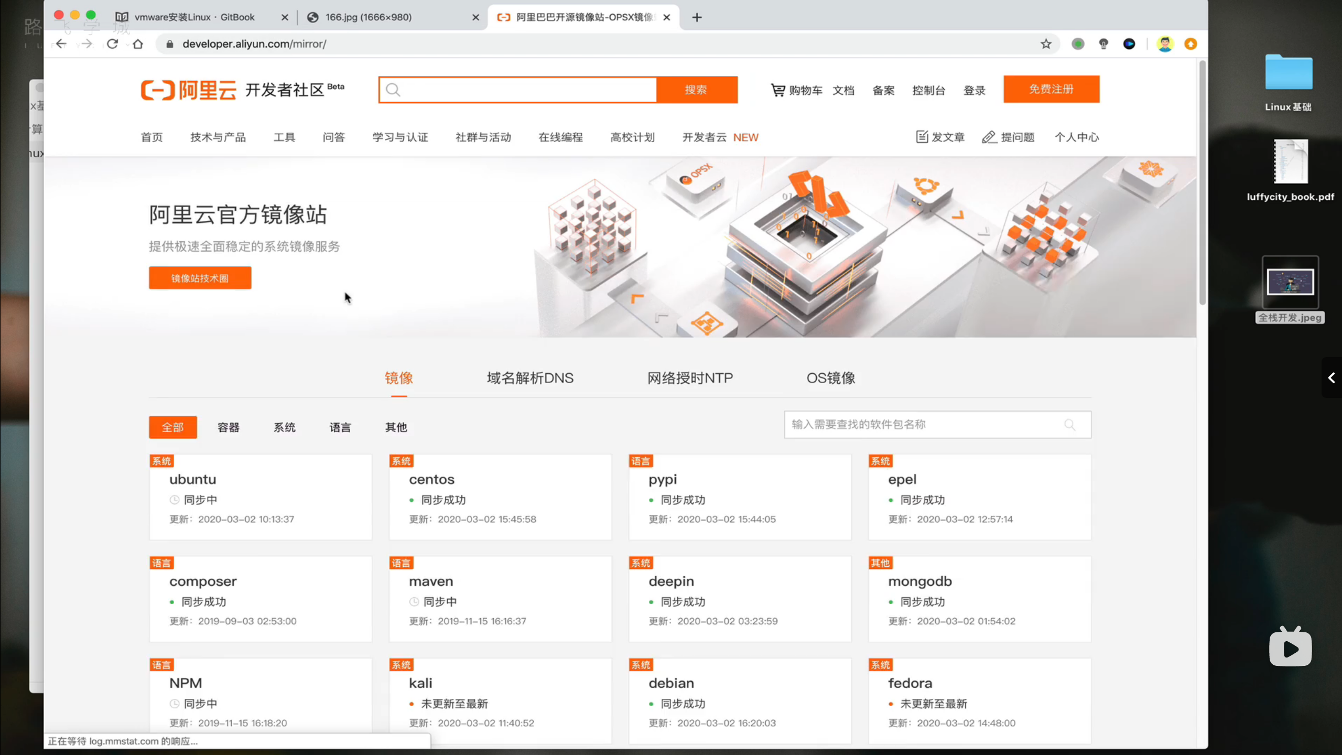Open 在线编程 in navigation
This screenshot has height=755, width=1342.
pyautogui.click(x=560, y=137)
